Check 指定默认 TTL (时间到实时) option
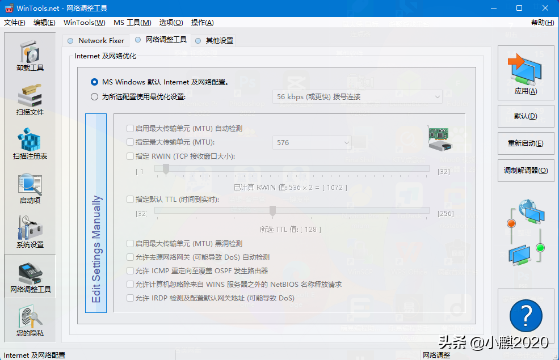 pyautogui.click(x=173, y=200)
